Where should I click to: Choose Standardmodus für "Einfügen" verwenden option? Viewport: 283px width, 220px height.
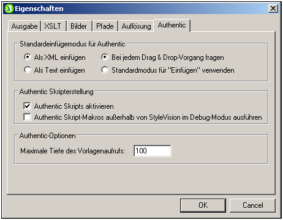[105, 70]
